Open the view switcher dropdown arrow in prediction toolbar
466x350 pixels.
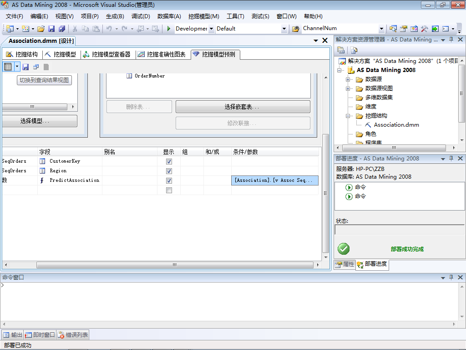pos(17,67)
